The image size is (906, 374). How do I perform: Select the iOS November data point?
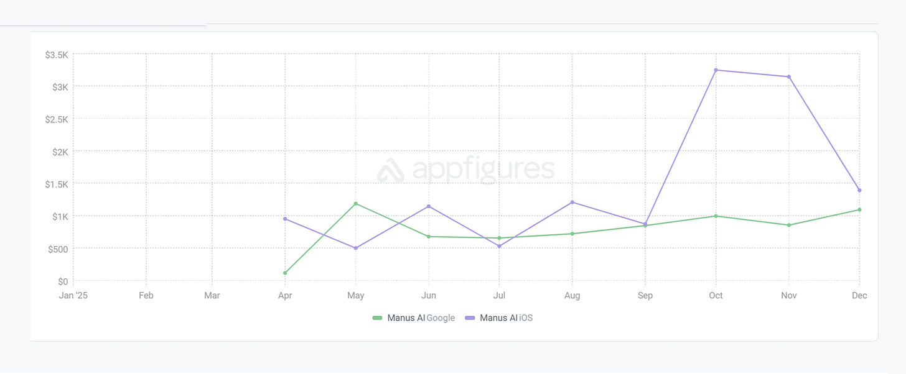pos(789,77)
